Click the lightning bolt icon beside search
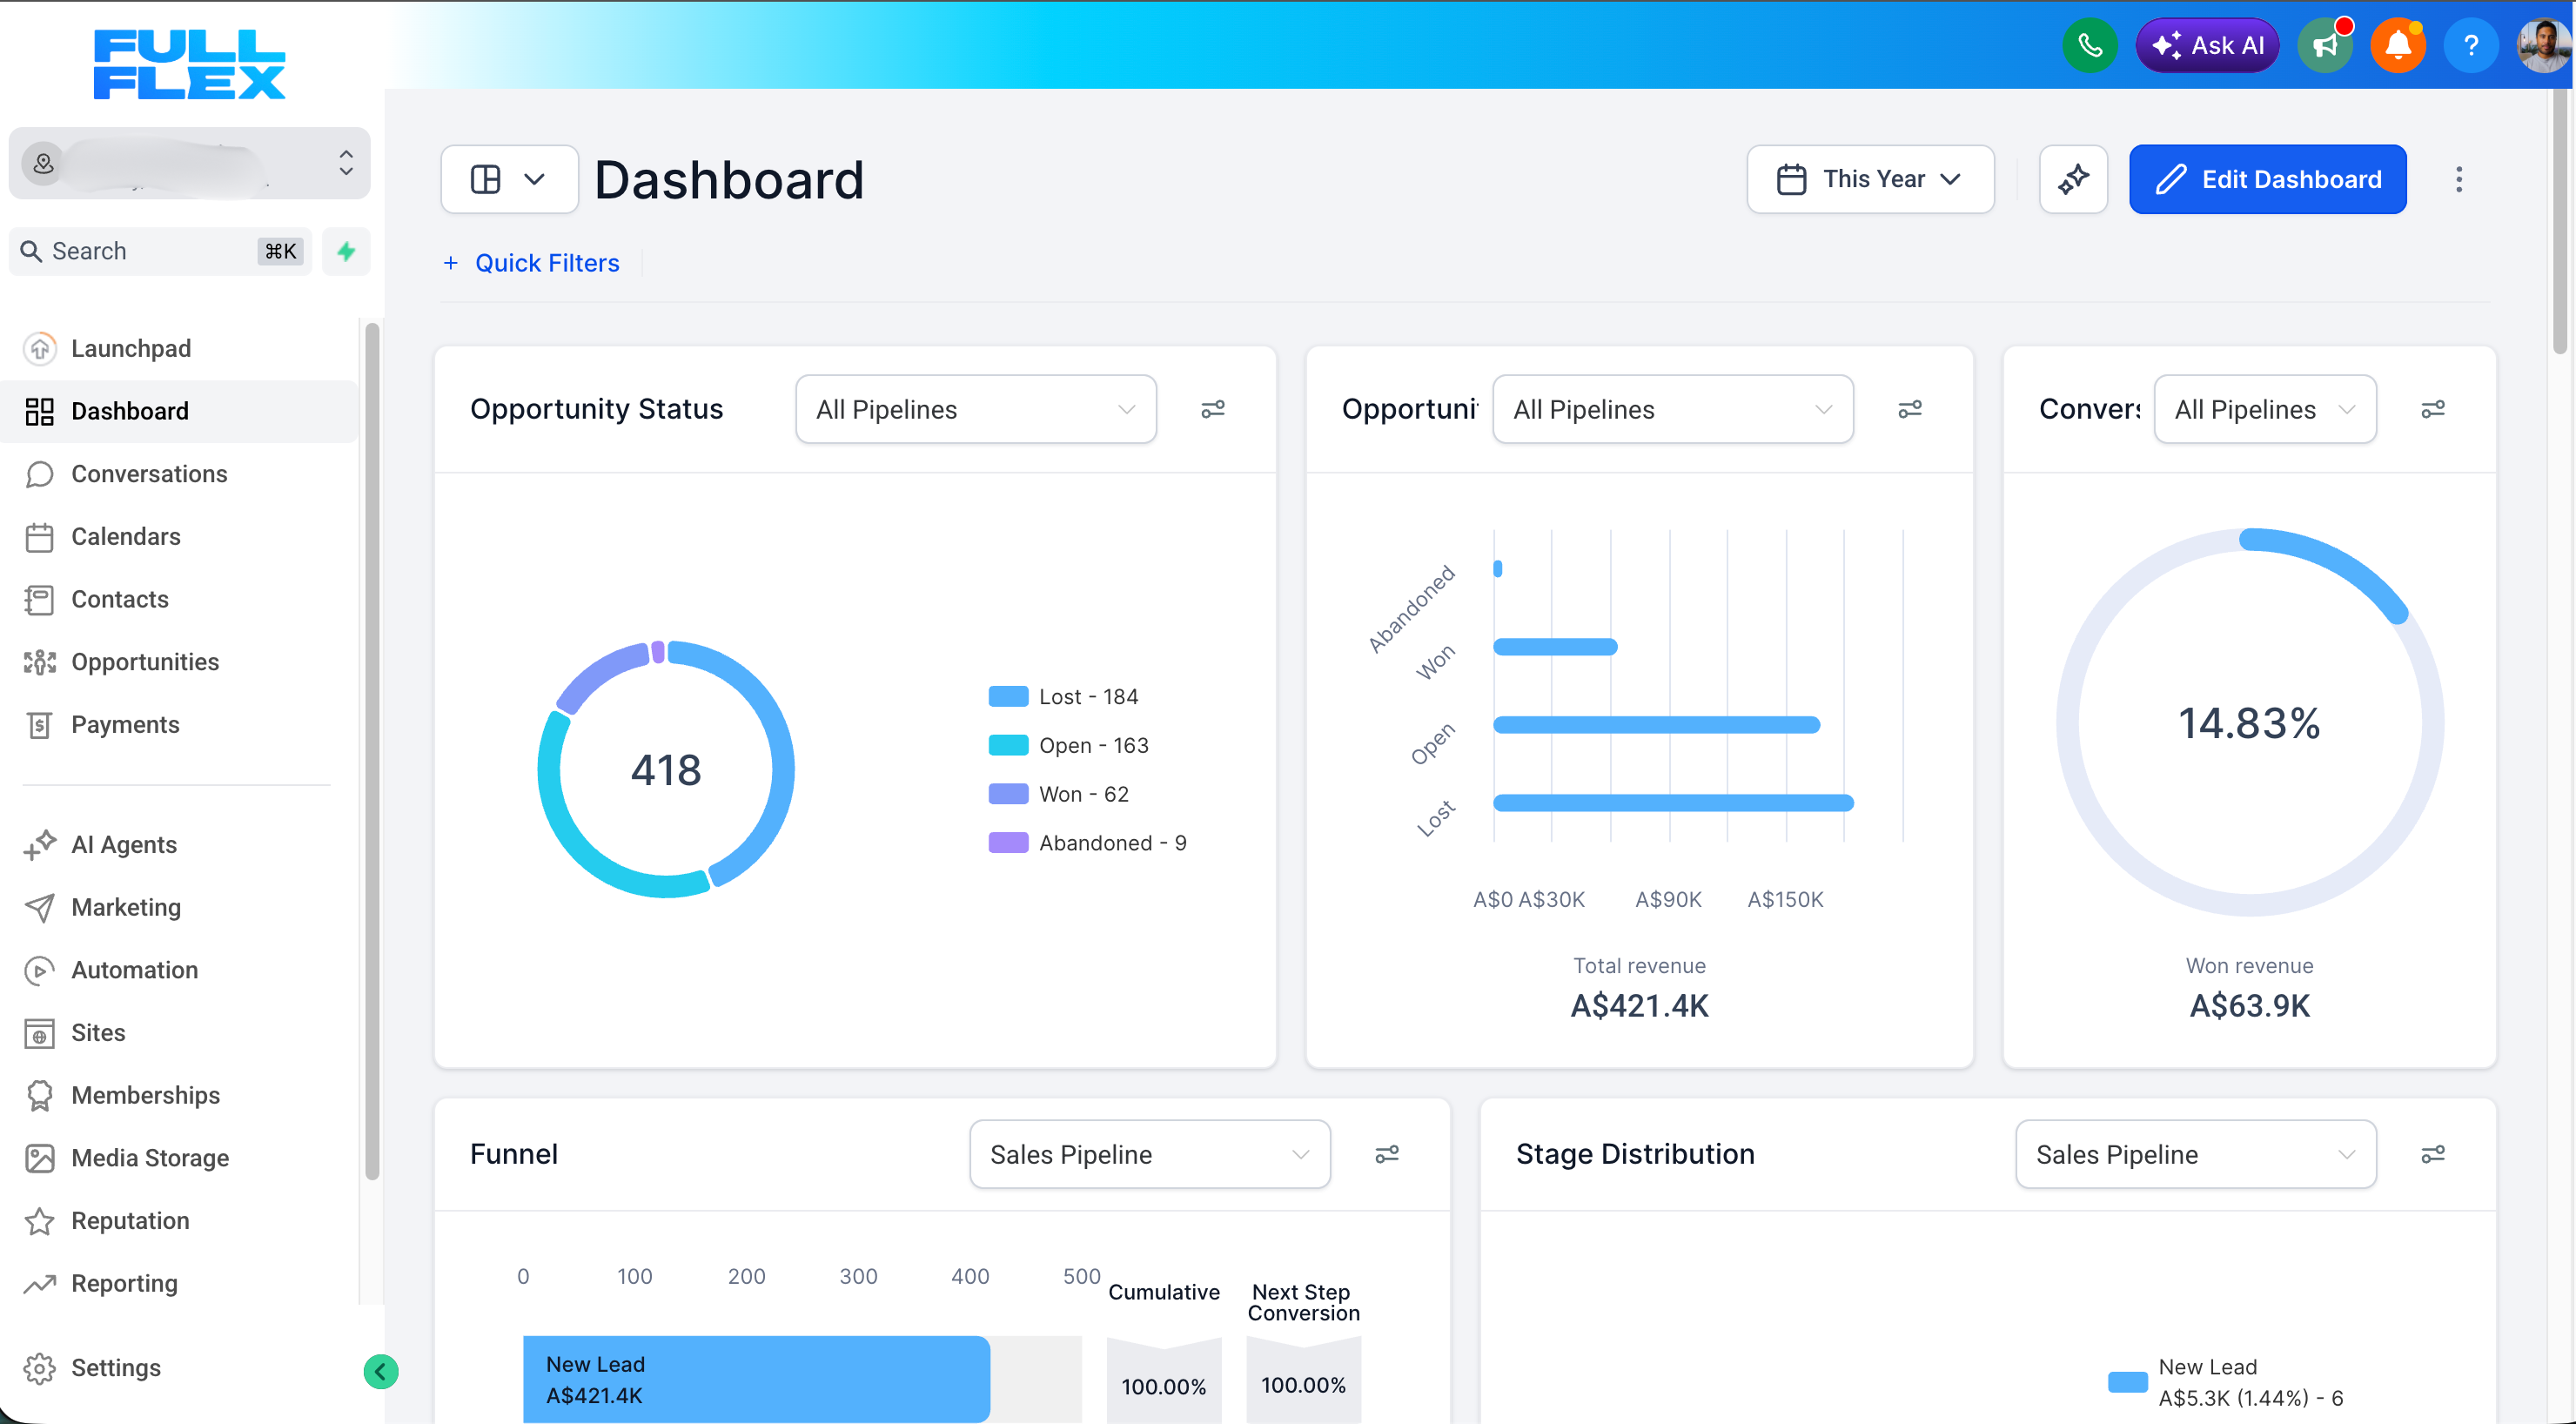The width and height of the screenshot is (2576, 1424). point(345,251)
